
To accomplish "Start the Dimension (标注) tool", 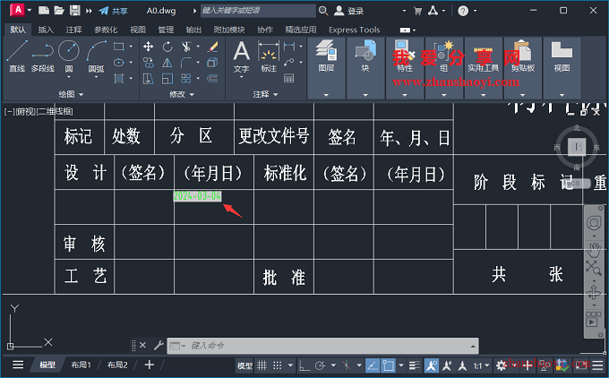I will point(269,56).
